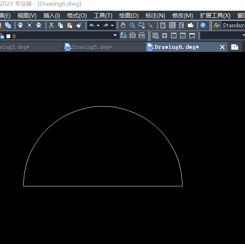This screenshot has width=245, height=244.
Task: Open the viewport scale dropdown
Action: (x=223, y=36)
